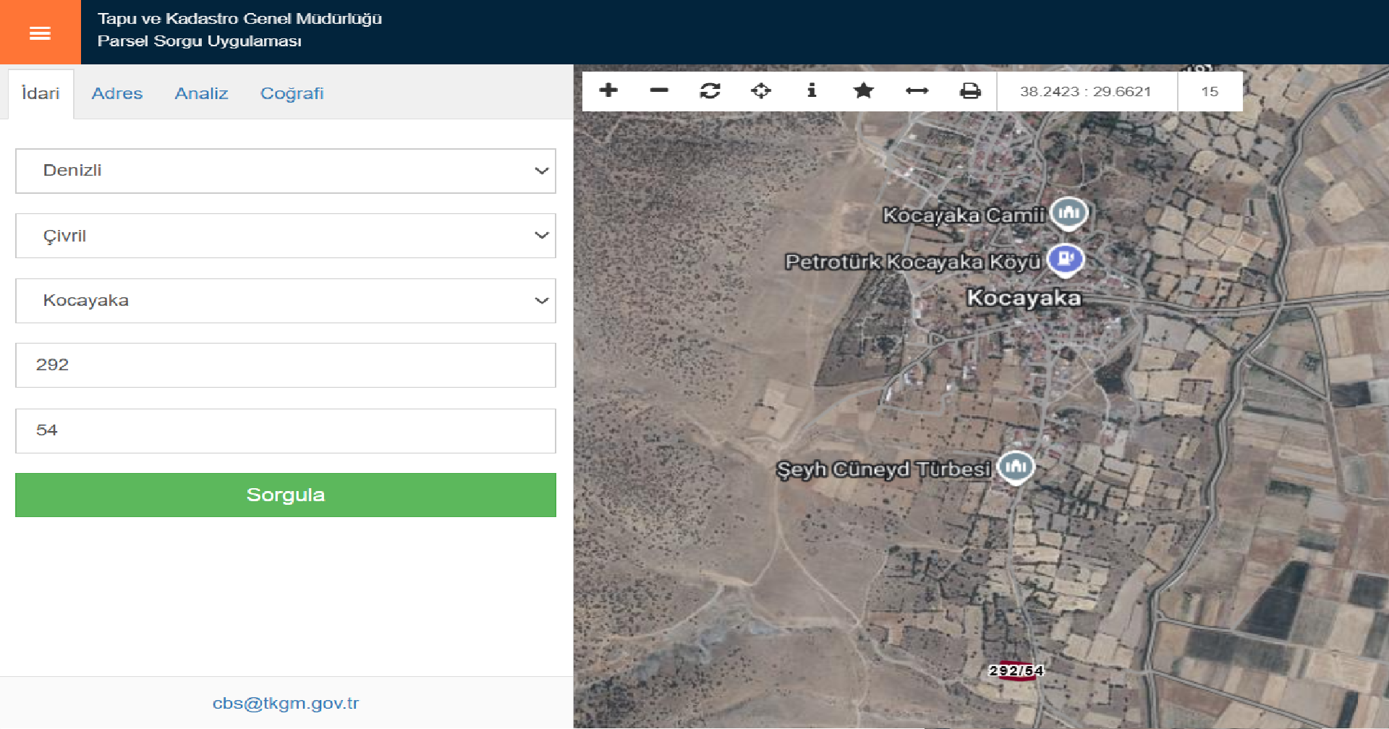Zoom in with the plus icon
Viewport: 1389px width, 729px height.
(608, 90)
